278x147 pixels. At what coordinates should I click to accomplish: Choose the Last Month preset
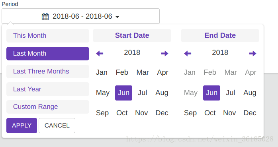pos(48,54)
